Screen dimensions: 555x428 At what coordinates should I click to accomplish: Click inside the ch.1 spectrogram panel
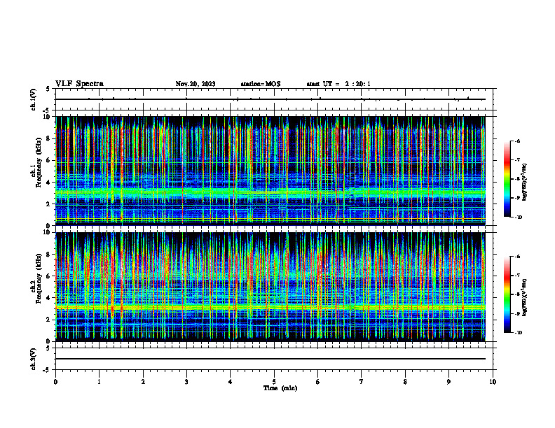(270, 171)
